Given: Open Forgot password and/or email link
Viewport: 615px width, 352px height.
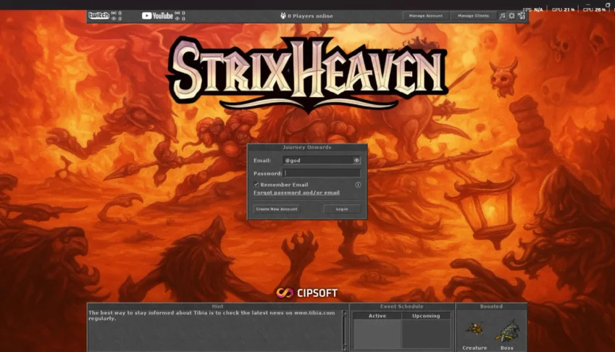Looking at the screenshot, I should 296,193.
